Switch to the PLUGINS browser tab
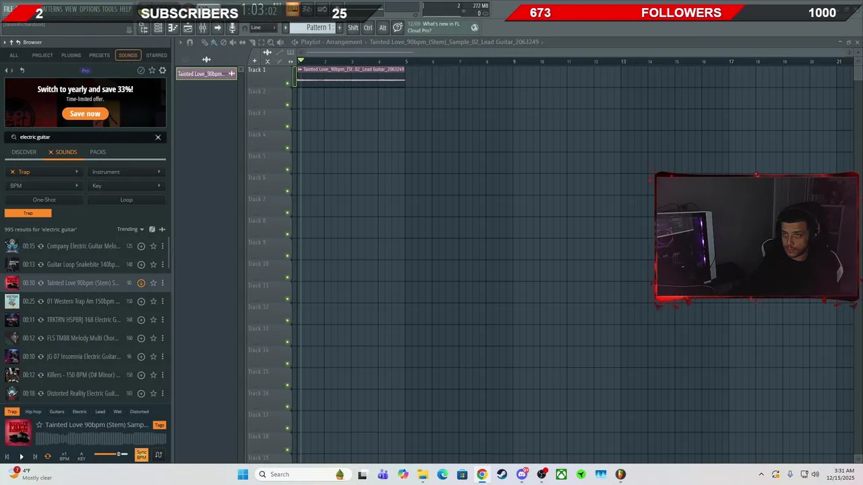The height and width of the screenshot is (485, 863). tap(71, 55)
